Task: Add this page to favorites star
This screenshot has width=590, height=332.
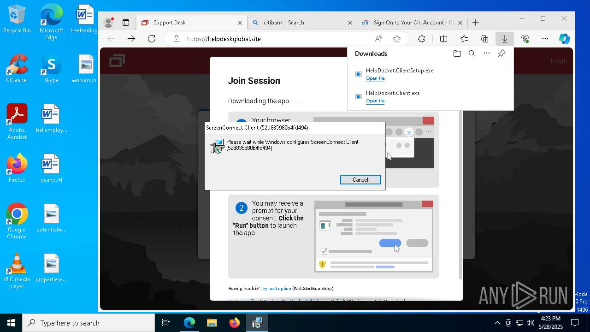Action: click(x=396, y=39)
